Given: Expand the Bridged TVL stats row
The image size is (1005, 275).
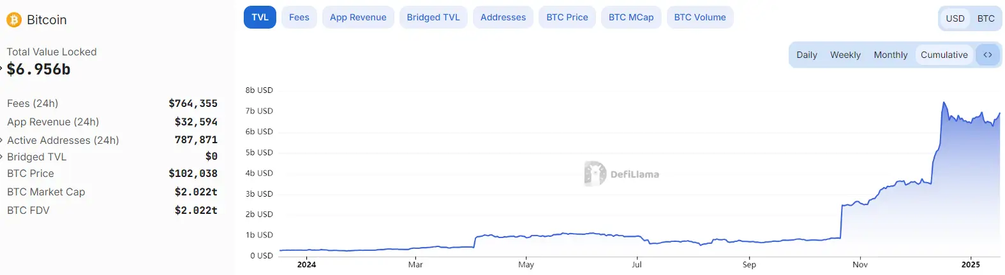Looking at the screenshot, I should coord(3,157).
